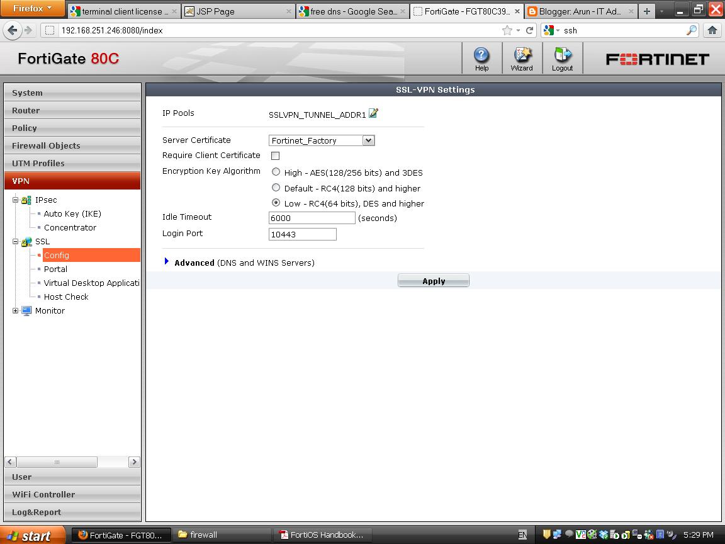This screenshot has width=725, height=544.
Task: Click the site identity icon in address bar
Action: click(50, 30)
